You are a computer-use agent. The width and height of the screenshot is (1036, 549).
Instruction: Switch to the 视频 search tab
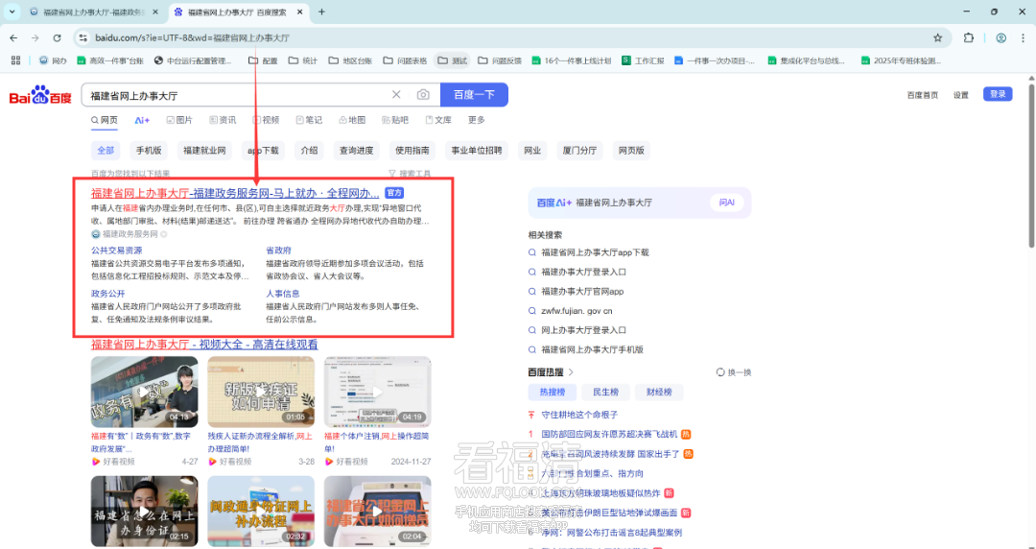pyautogui.click(x=266, y=121)
